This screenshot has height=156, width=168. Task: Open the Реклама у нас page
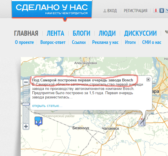click(105, 42)
